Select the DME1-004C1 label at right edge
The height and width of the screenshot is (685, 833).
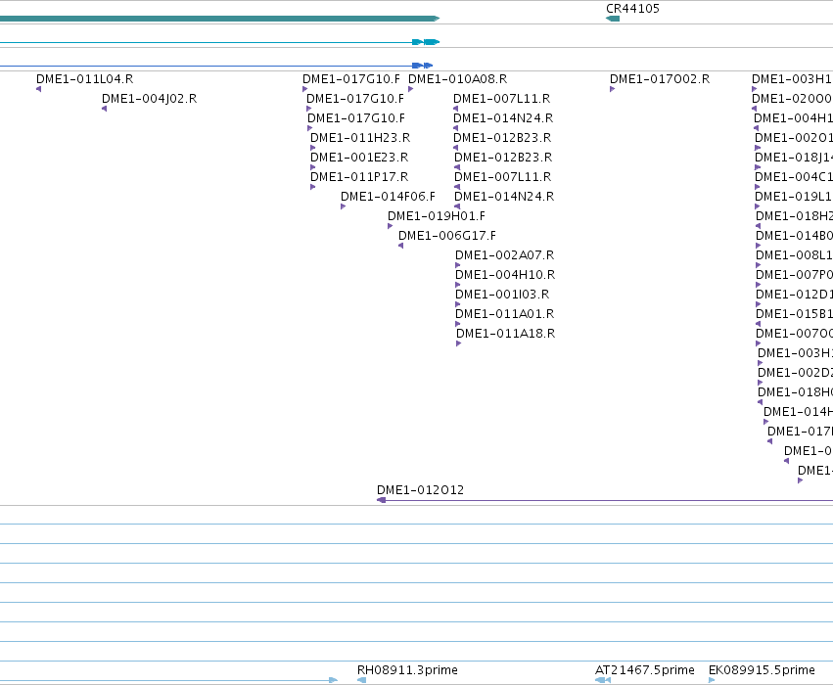coord(794,177)
